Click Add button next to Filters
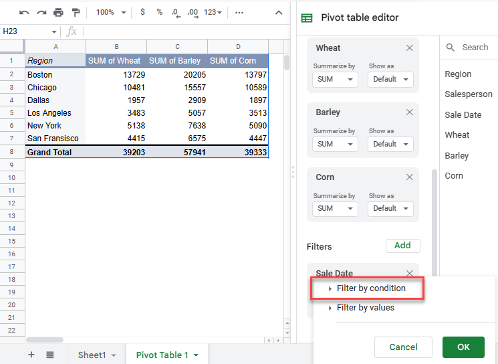Image resolution: width=498 pixels, height=364 pixels. coord(402,246)
